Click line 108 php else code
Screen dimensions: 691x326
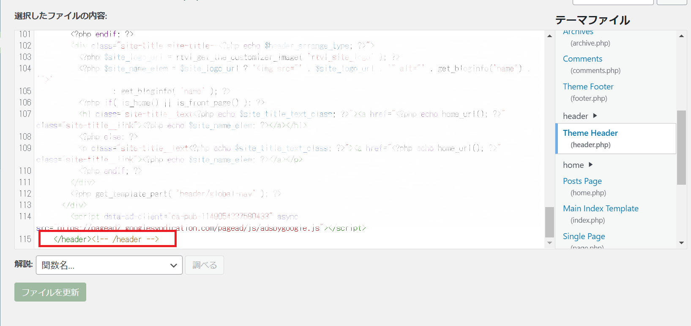point(108,137)
